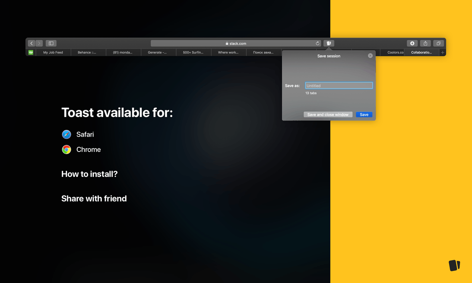Click the slack.com address bar
The image size is (472, 283).
(x=236, y=43)
